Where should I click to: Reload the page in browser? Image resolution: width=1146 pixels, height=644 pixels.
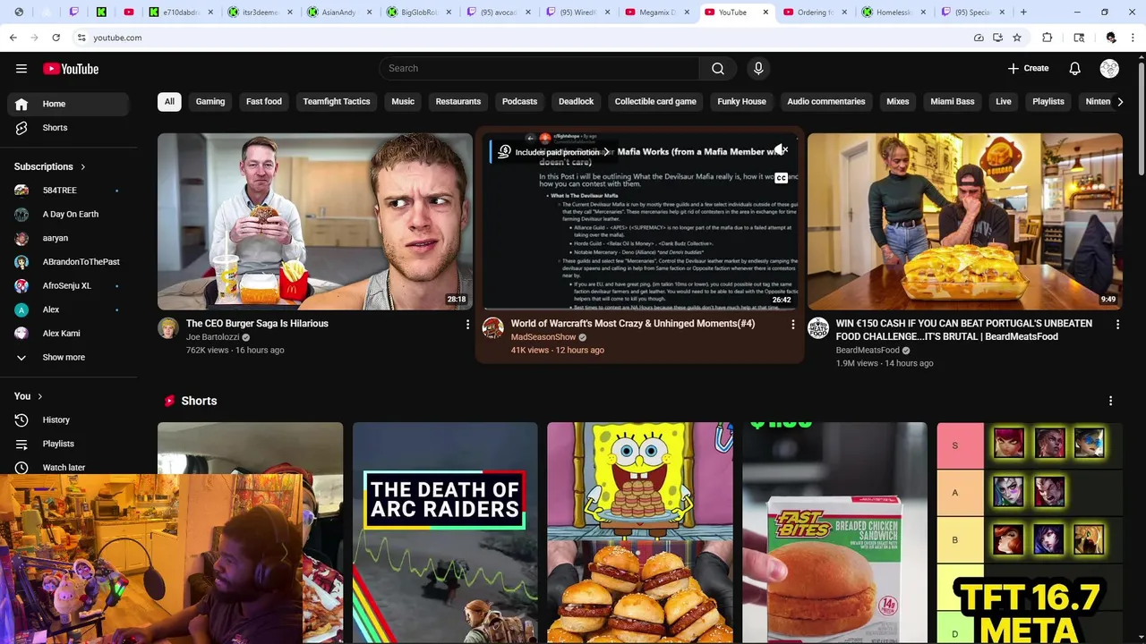pyautogui.click(x=56, y=38)
